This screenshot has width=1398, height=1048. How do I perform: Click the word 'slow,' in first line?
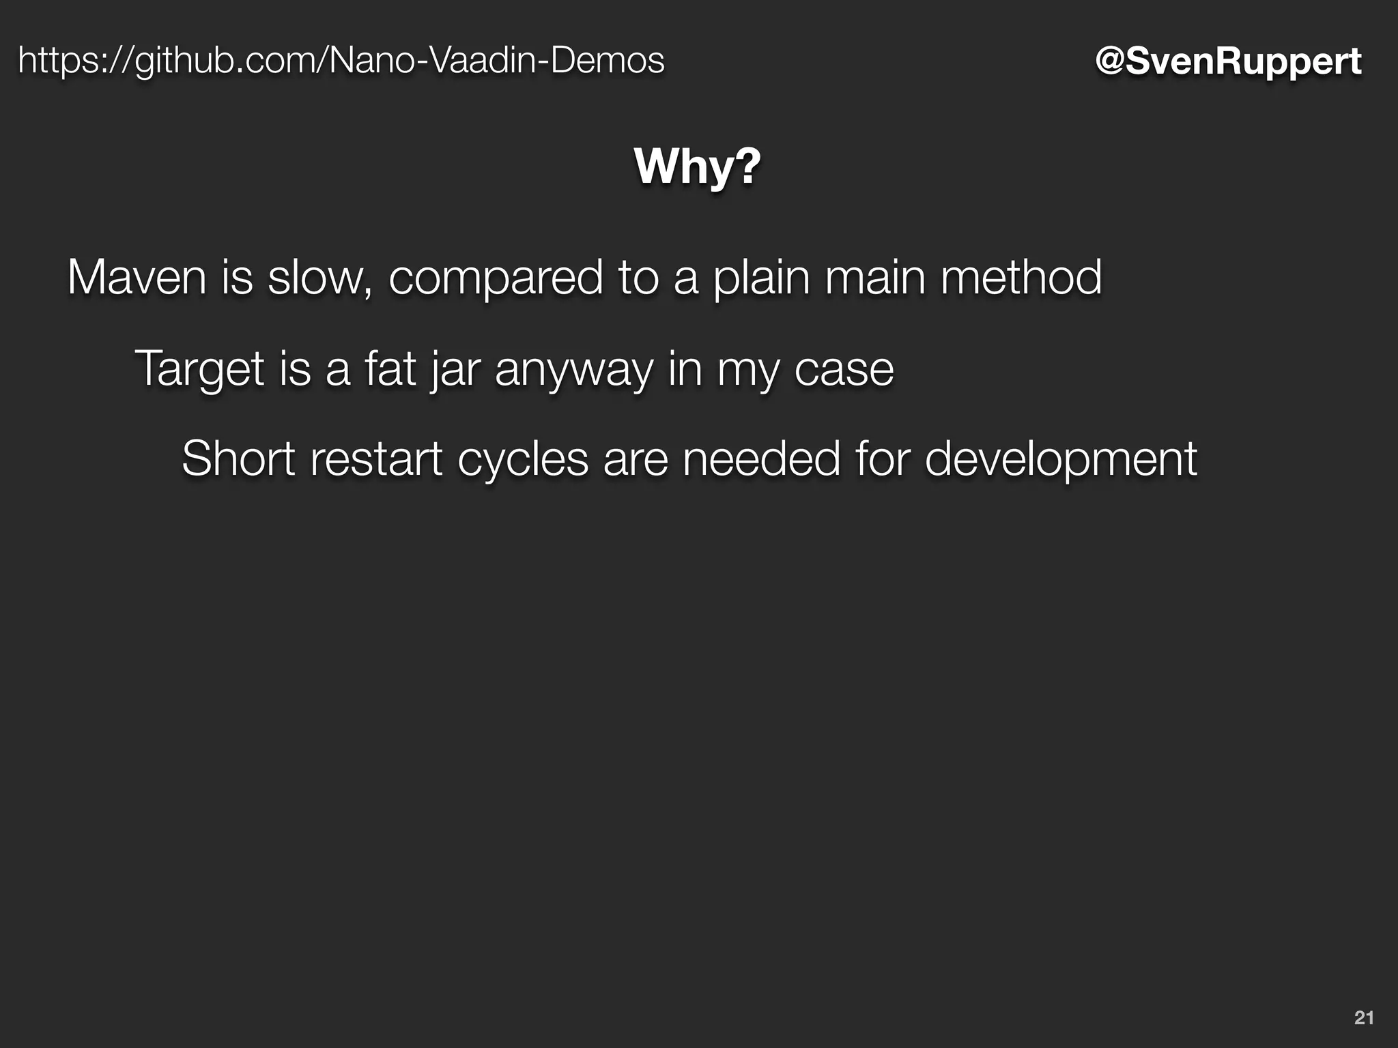pos(320,277)
